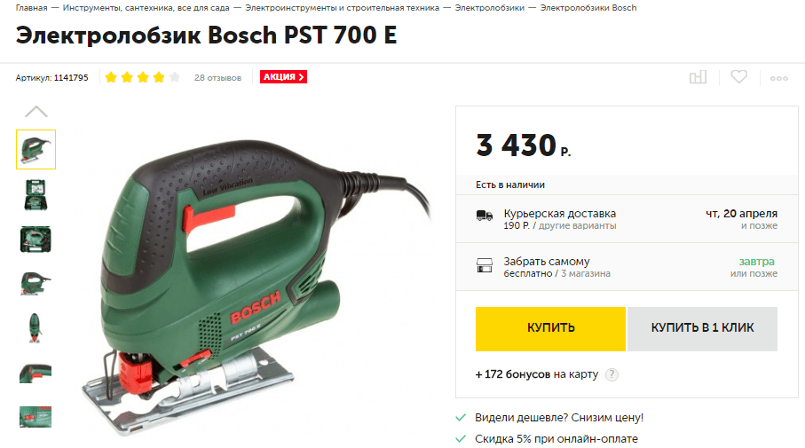Click the yellow КУПИТЬ button

(x=550, y=329)
